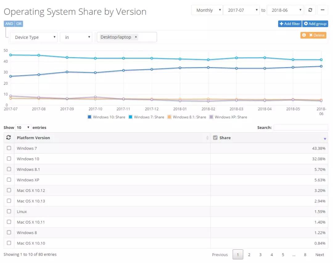Click the 'Linux' row name

click(22, 212)
